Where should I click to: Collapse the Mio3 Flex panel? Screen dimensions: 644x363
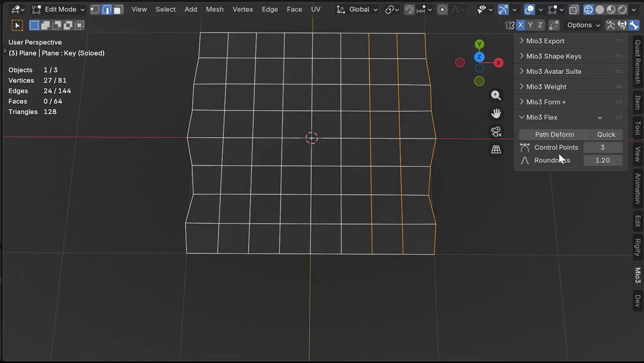pos(570,117)
